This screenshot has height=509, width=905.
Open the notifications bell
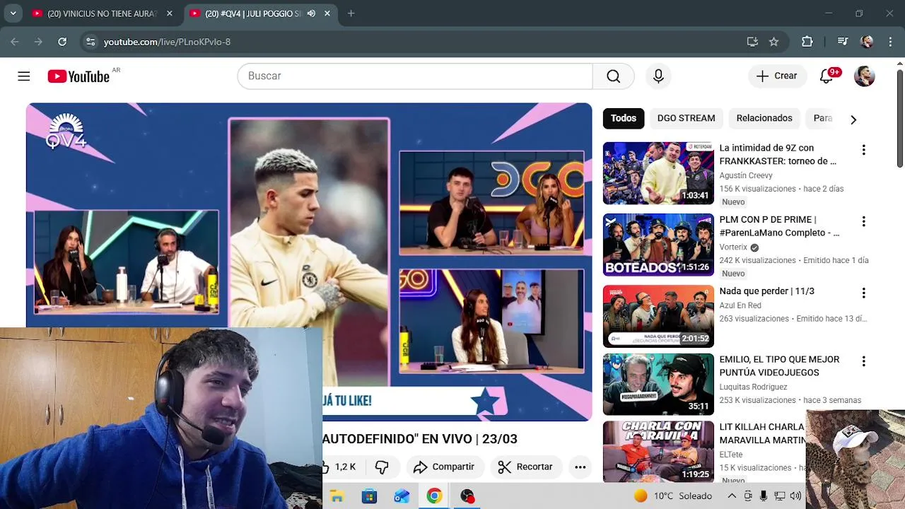click(x=827, y=76)
